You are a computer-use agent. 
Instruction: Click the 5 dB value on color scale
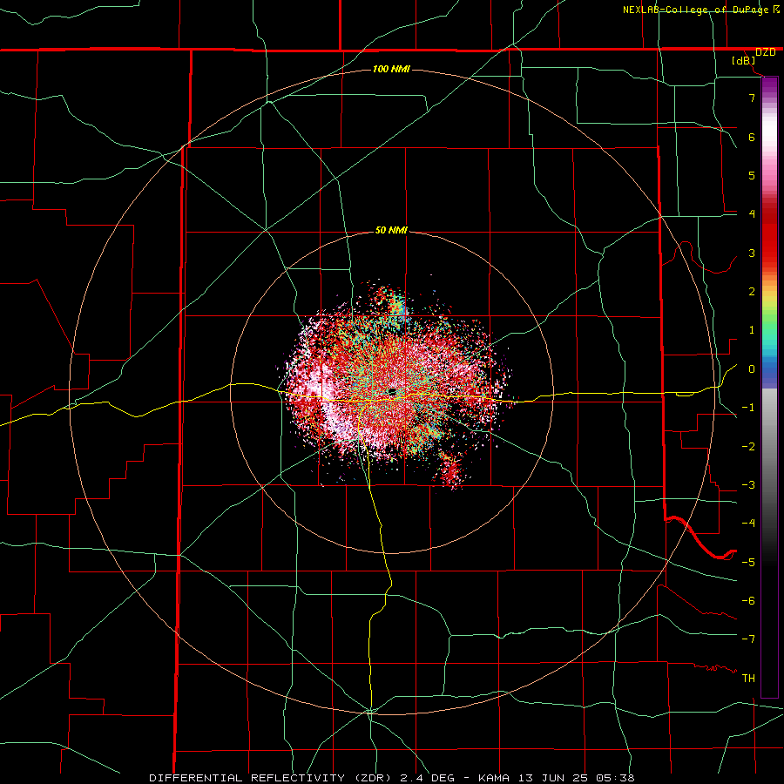(752, 175)
